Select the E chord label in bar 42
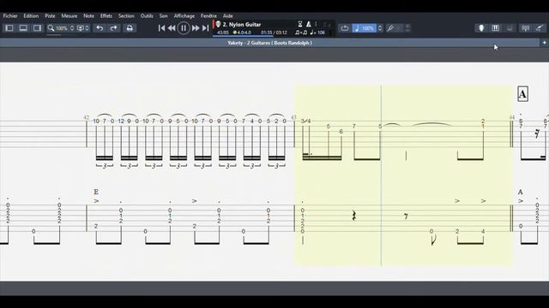The height and width of the screenshot is (308, 549). [96, 192]
